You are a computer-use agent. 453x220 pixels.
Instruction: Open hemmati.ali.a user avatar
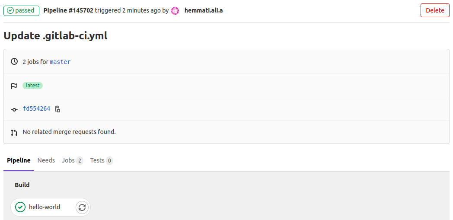tap(175, 11)
